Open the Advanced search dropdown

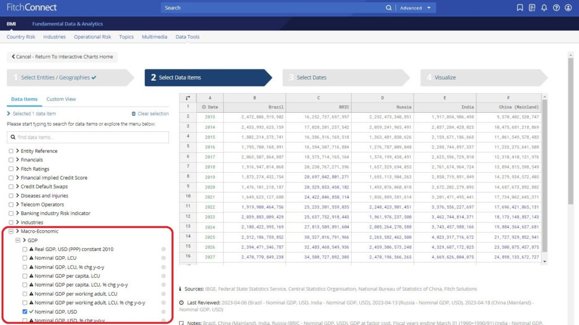click(x=416, y=8)
